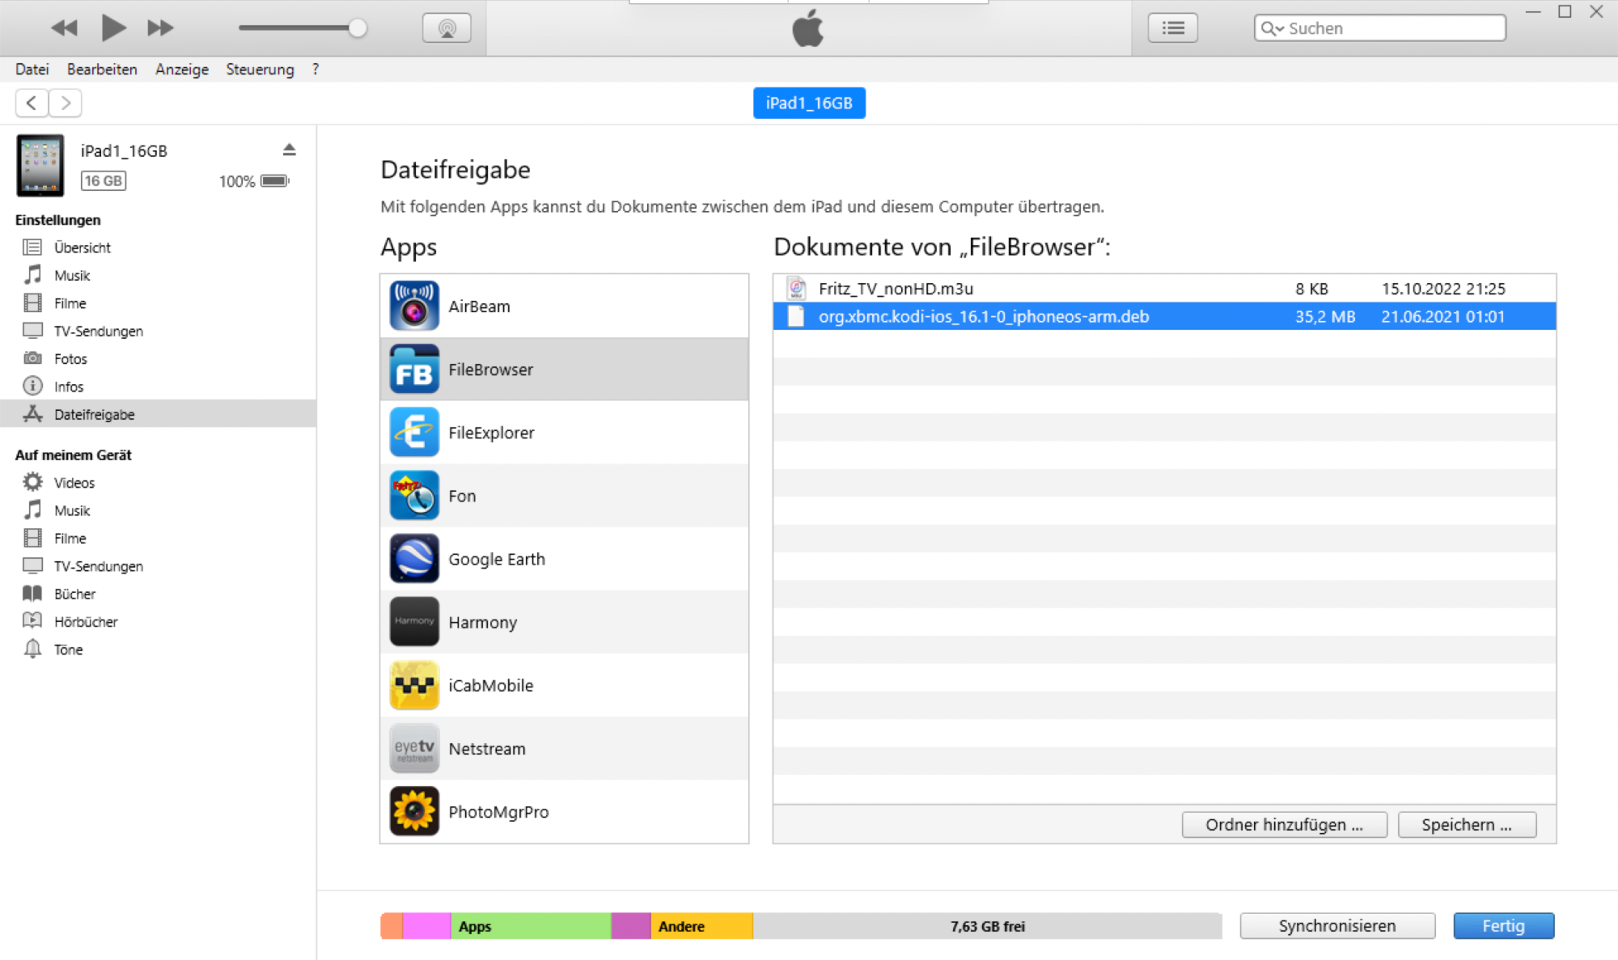
Task: Click the Speichern button
Action: 1466,825
